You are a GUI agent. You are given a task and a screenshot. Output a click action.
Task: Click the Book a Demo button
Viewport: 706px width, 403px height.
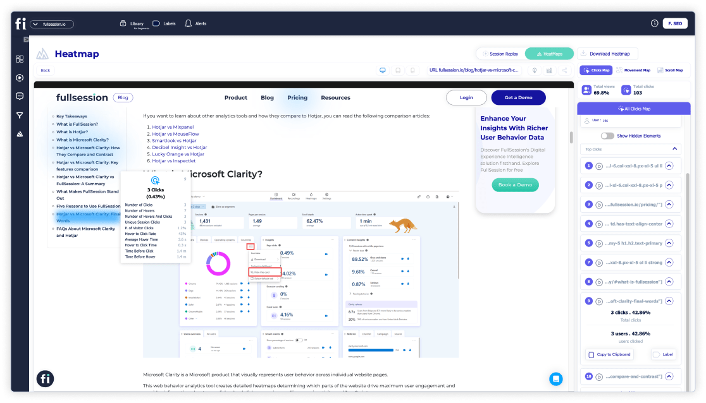(515, 185)
